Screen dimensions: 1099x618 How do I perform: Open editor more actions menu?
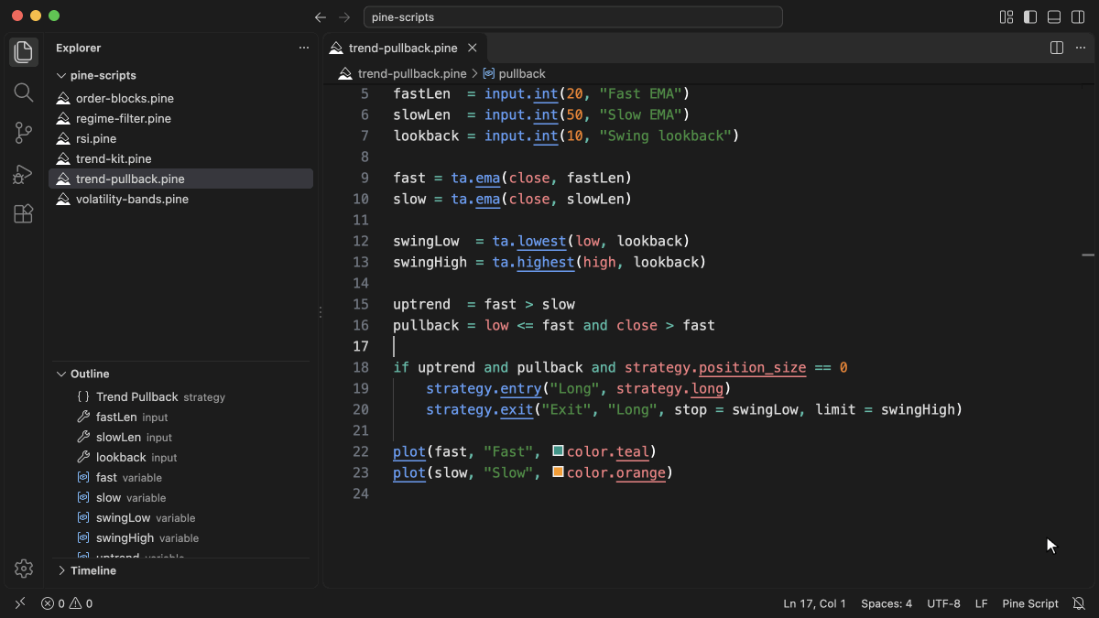[x=1080, y=48]
